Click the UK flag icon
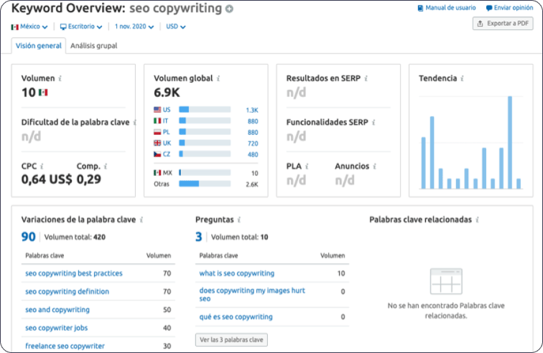 coord(157,143)
